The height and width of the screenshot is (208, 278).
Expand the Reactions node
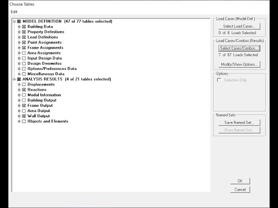[x=19, y=90]
